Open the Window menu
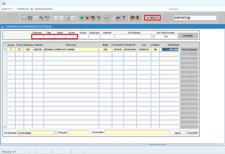The width and height of the screenshot is (225, 154). 173,9
